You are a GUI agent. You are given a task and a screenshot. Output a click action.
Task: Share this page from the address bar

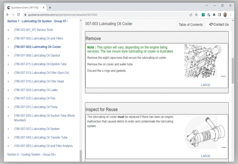click(191, 15)
